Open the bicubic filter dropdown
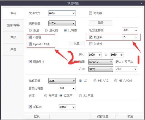Image resolution: width=145 pixels, height=120 pixels. tap(101, 62)
